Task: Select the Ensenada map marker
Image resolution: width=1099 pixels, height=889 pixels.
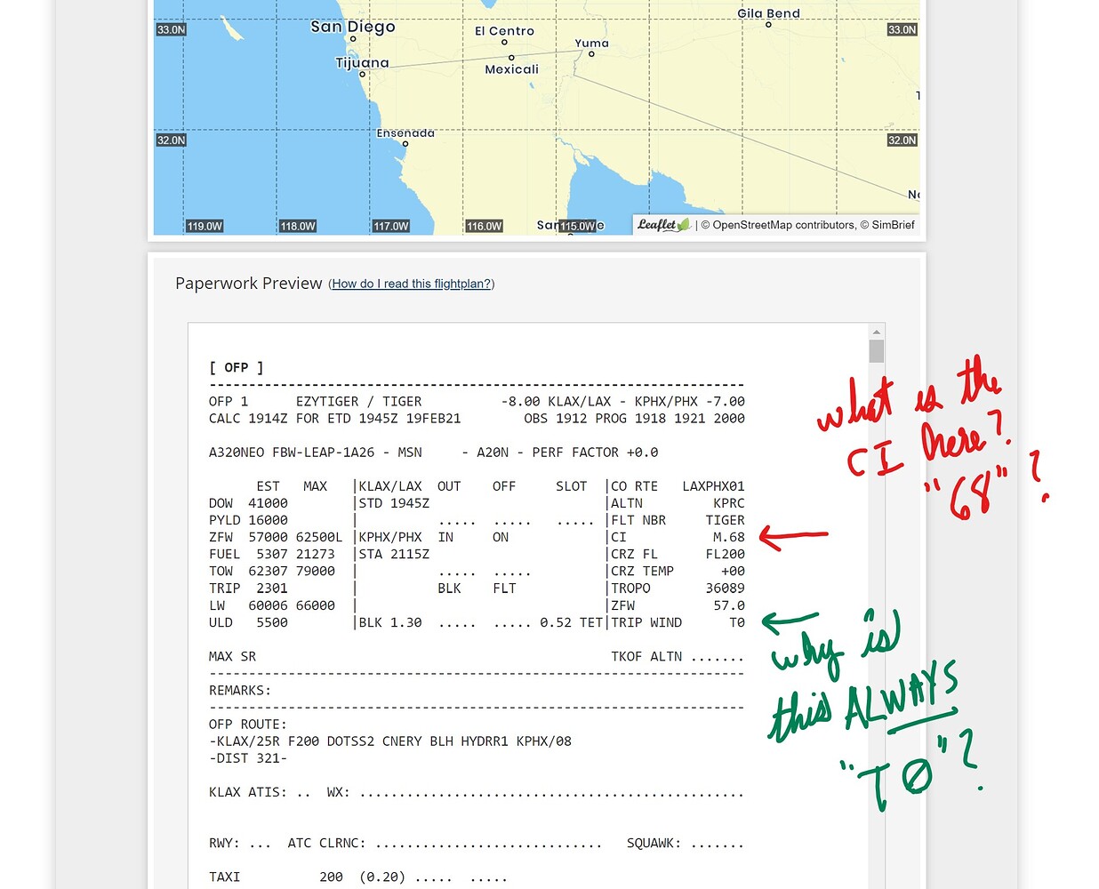Action: coord(405,143)
